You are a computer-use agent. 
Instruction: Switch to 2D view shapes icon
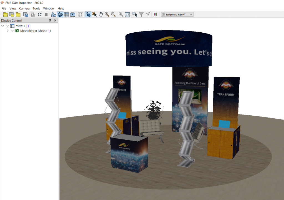[x=54, y=14]
